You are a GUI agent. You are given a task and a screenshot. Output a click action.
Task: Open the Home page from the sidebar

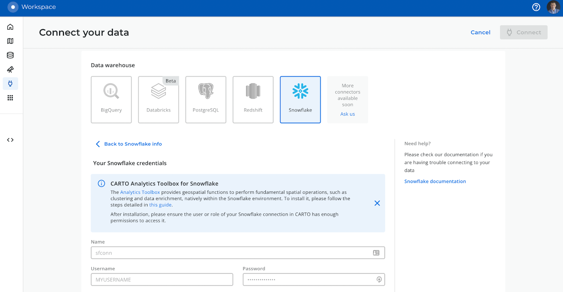[x=10, y=27]
